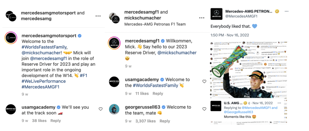Screen dimensions: 309x131
Task: Click the gold verified badge on the tweet header
Action: pyautogui.click(x=277, y=11)
